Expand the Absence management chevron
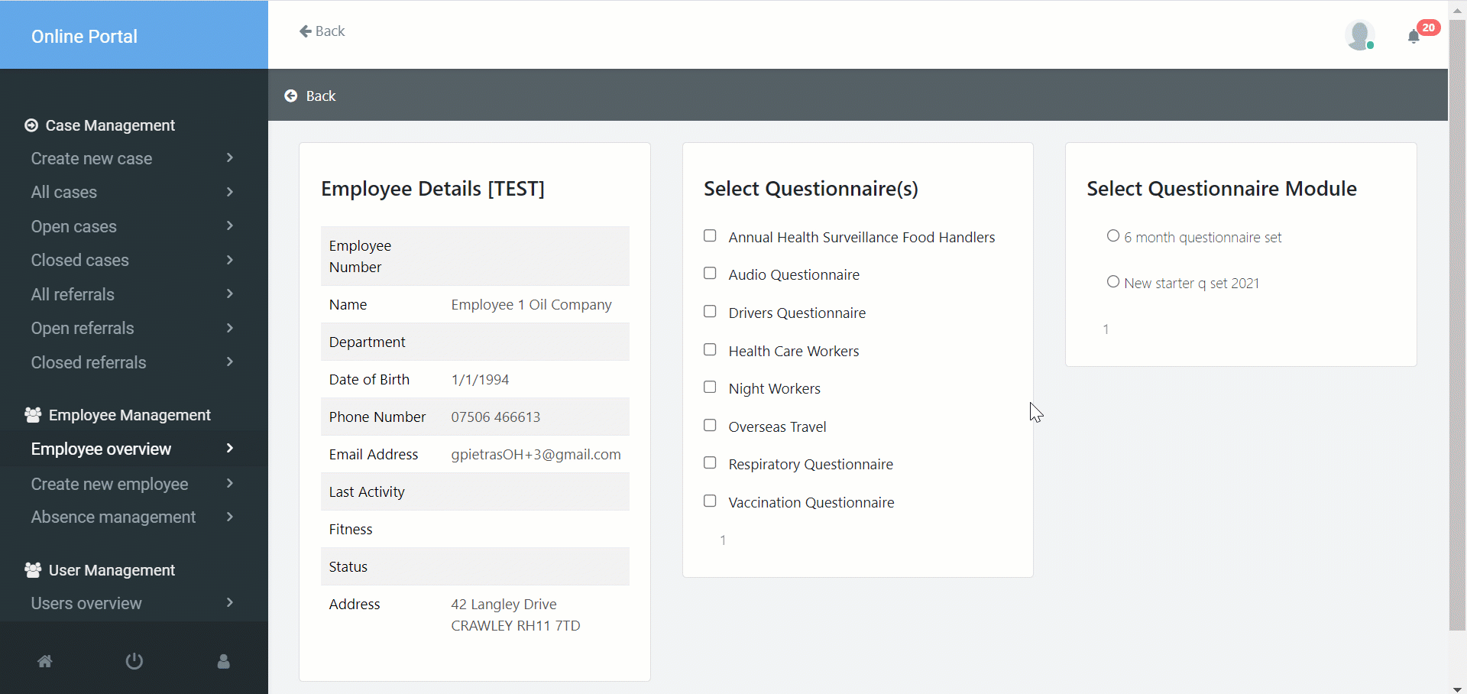The width and height of the screenshot is (1467, 694). click(230, 517)
